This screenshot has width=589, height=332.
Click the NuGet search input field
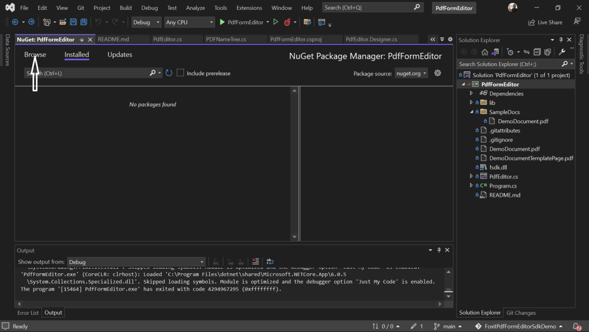click(87, 73)
